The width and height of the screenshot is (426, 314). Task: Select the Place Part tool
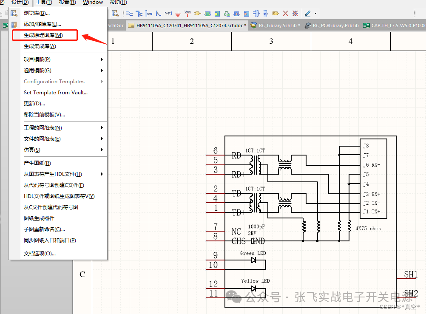tap(197, 13)
